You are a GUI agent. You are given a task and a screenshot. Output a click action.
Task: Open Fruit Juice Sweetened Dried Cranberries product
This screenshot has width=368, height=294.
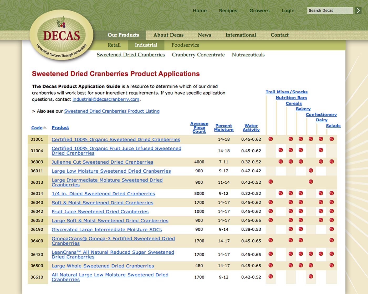click(x=100, y=212)
